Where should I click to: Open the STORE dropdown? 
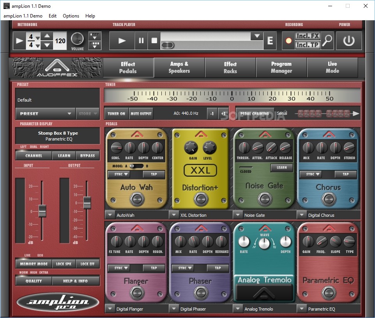88,114
